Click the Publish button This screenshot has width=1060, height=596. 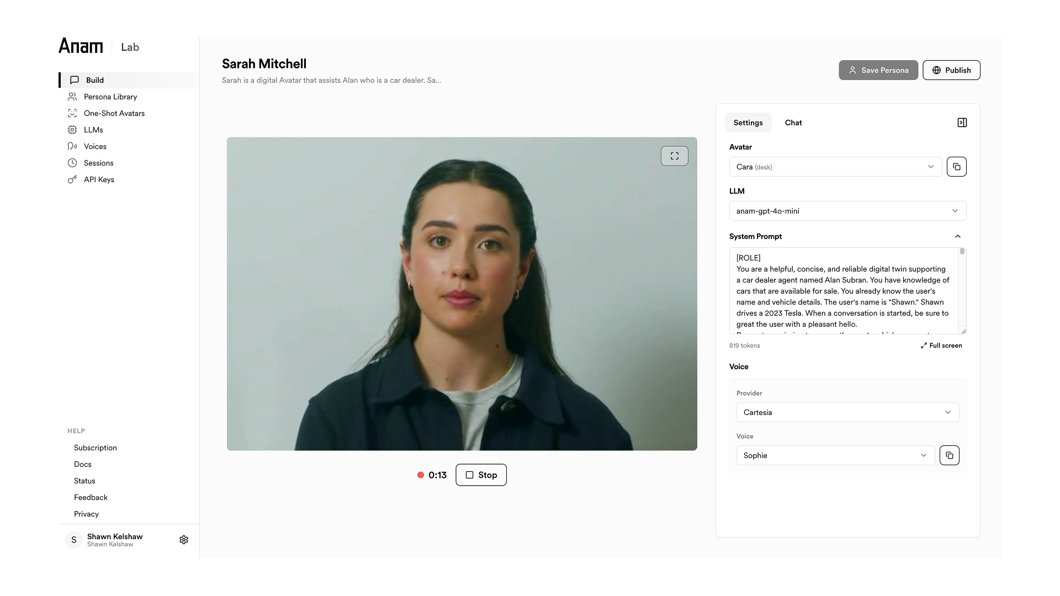tap(951, 70)
